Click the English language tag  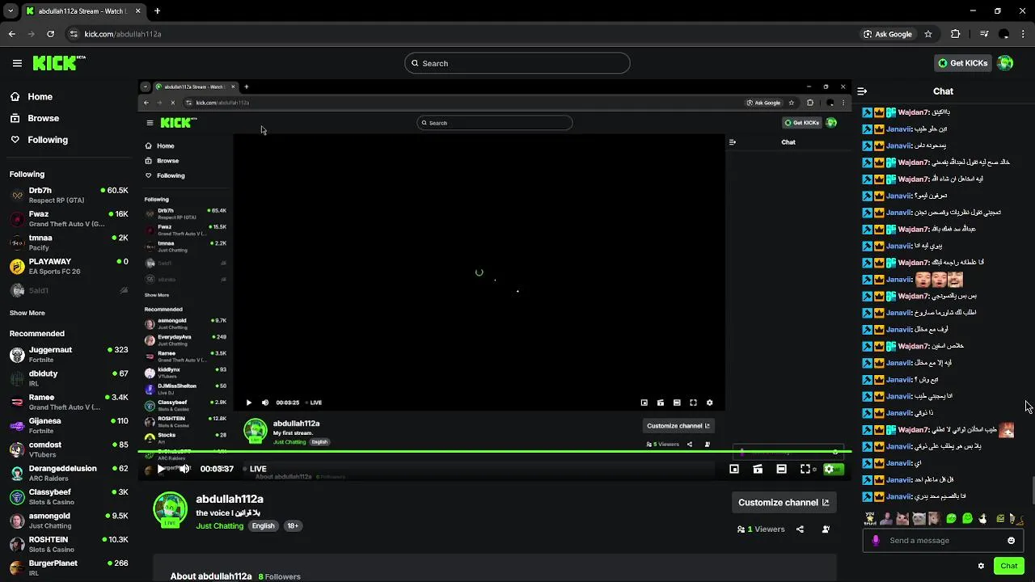(263, 525)
